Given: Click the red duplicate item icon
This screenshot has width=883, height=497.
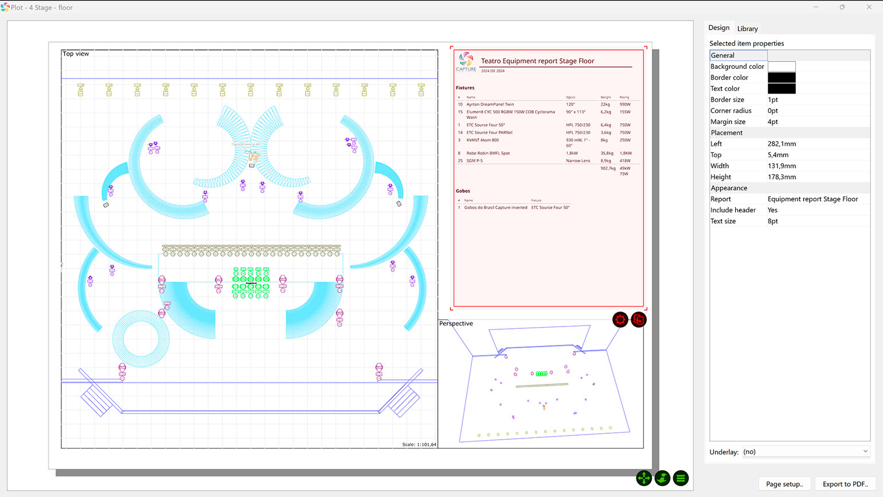Looking at the screenshot, I should point(639,320).
